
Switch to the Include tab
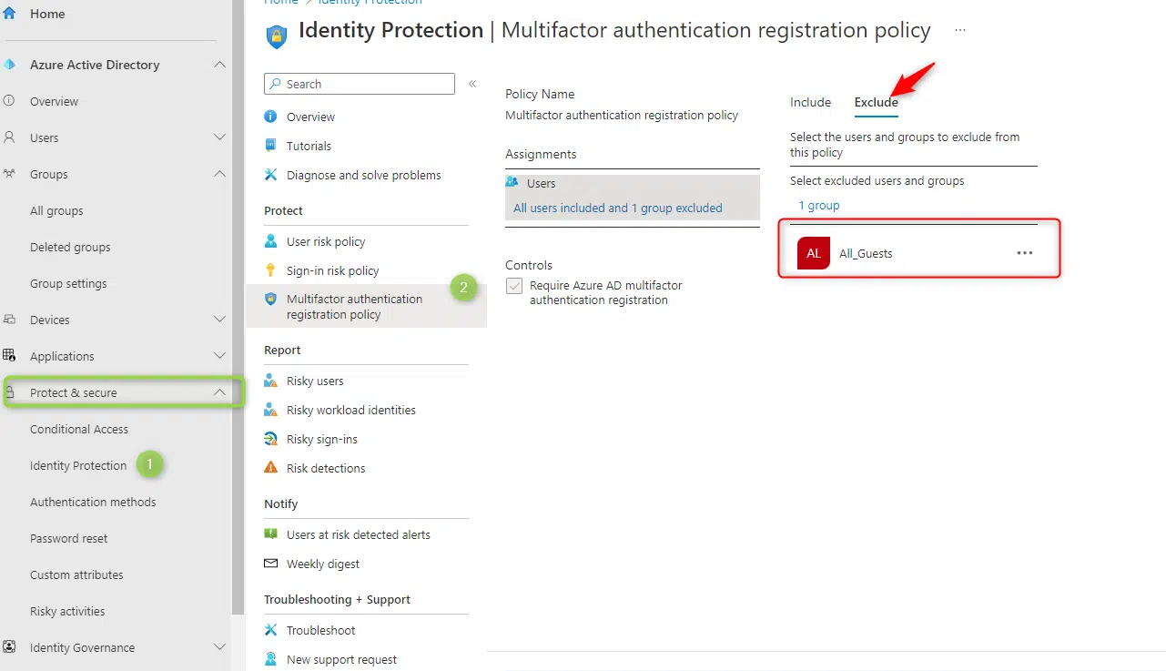coord(810,102)
